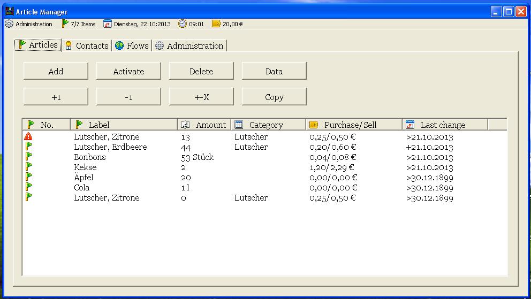The height and width of the screenshot is (299, 531).
Task: Click the calendar icon in Last change header
Action: coord(410,125)
